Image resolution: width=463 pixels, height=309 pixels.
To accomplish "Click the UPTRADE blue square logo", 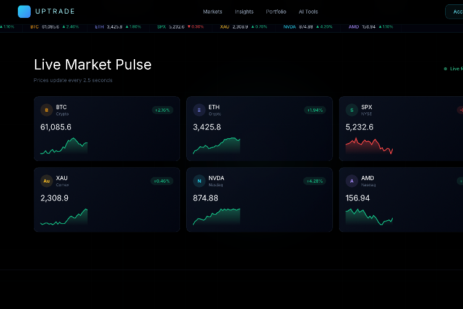I will pos(24,12).
